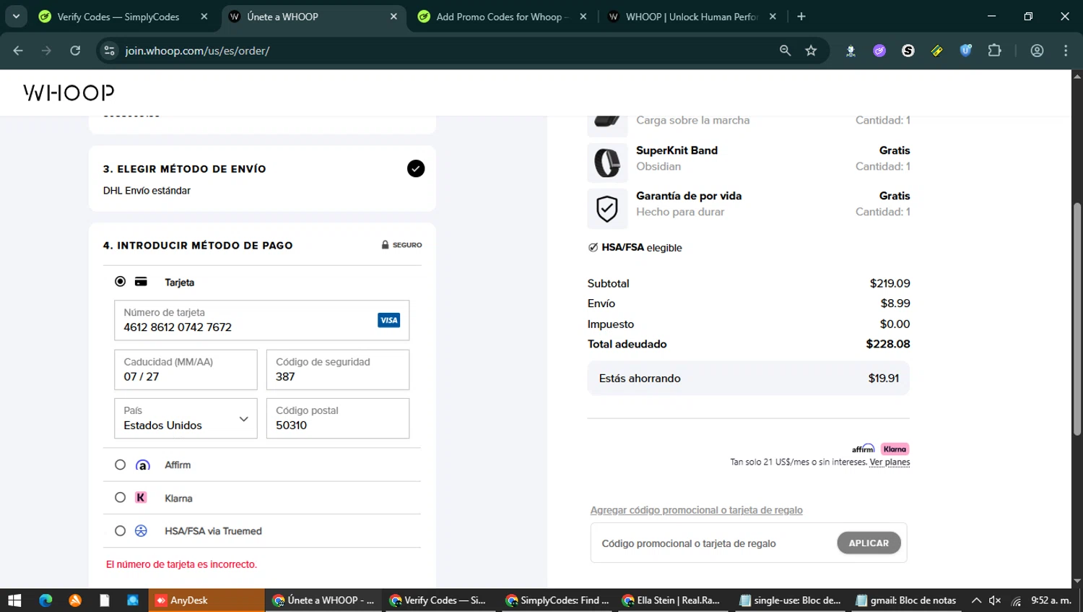Click the taskbar clock showing 9:52 a. m.

(1051, 600)
